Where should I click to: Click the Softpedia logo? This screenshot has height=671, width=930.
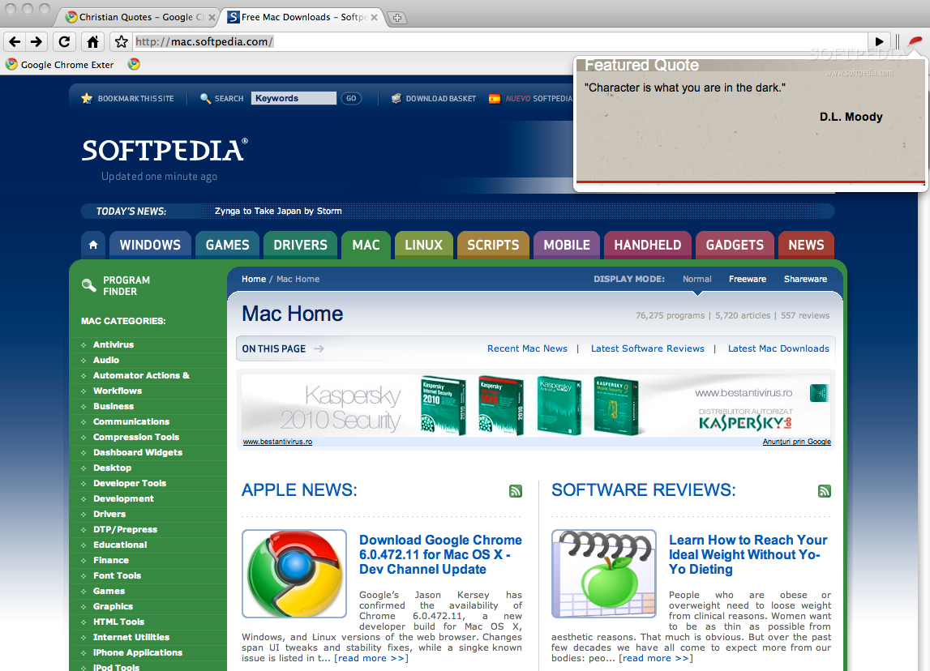click(165, 151)
